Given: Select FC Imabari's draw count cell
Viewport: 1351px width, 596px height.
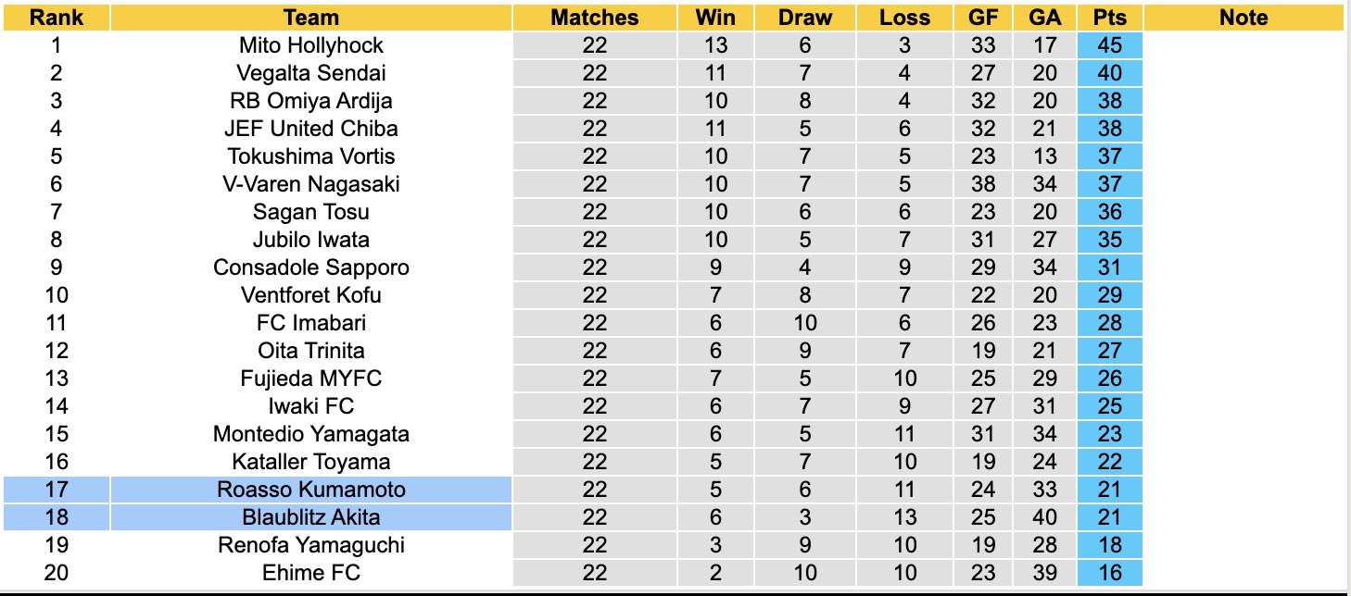Looking at the screenshot, I should (x=805, y=323).
